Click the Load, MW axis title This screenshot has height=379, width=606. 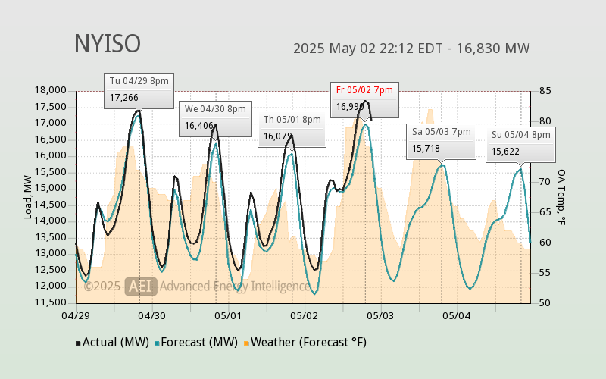(x=28, y=197)
